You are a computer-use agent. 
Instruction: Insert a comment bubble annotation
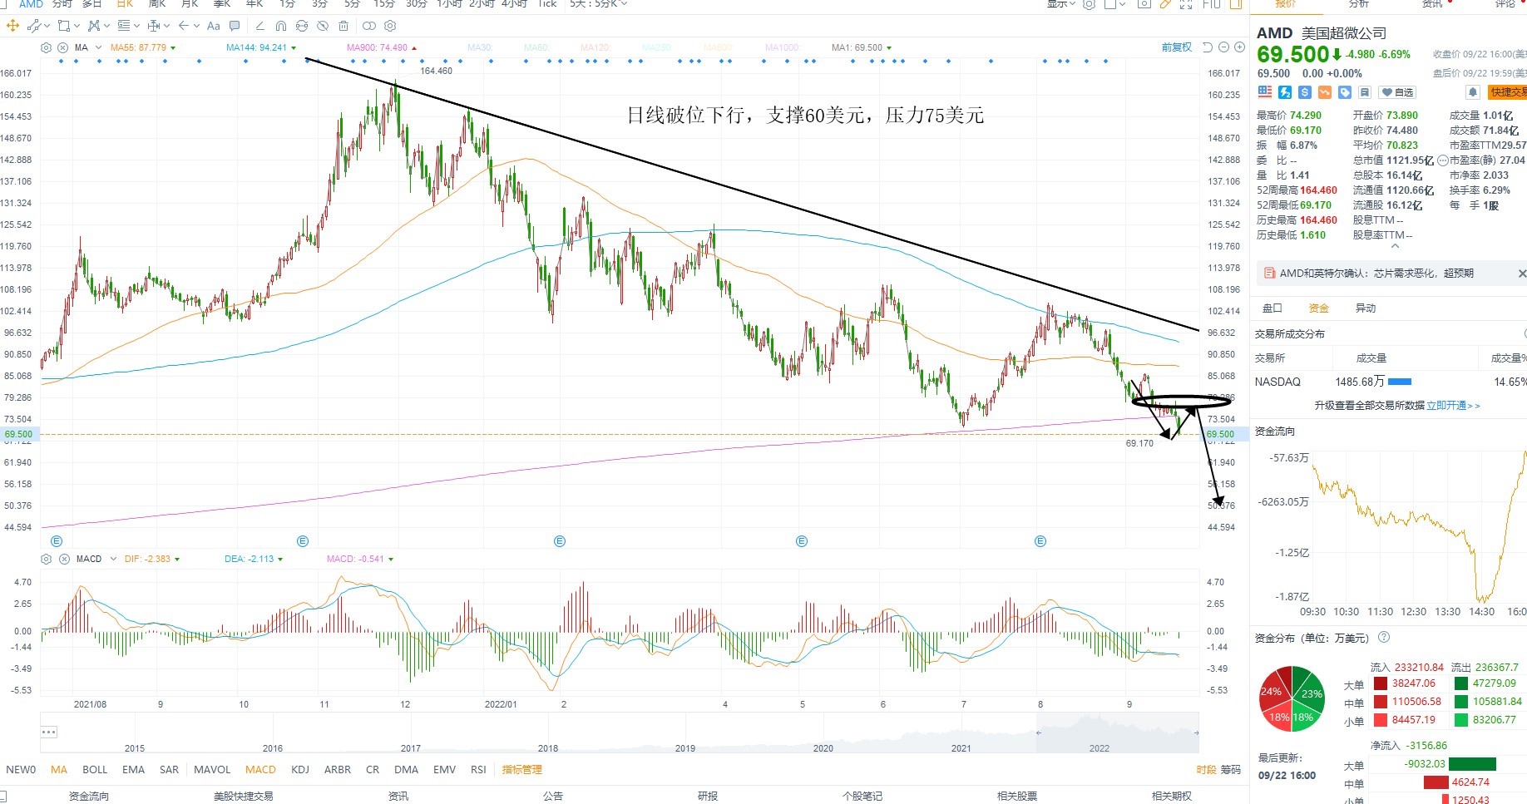point(235,26)
